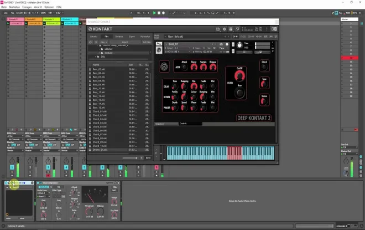Click the Import button in Kontakt browser
This screenshot has height=230, width=365.
[125, 42]
